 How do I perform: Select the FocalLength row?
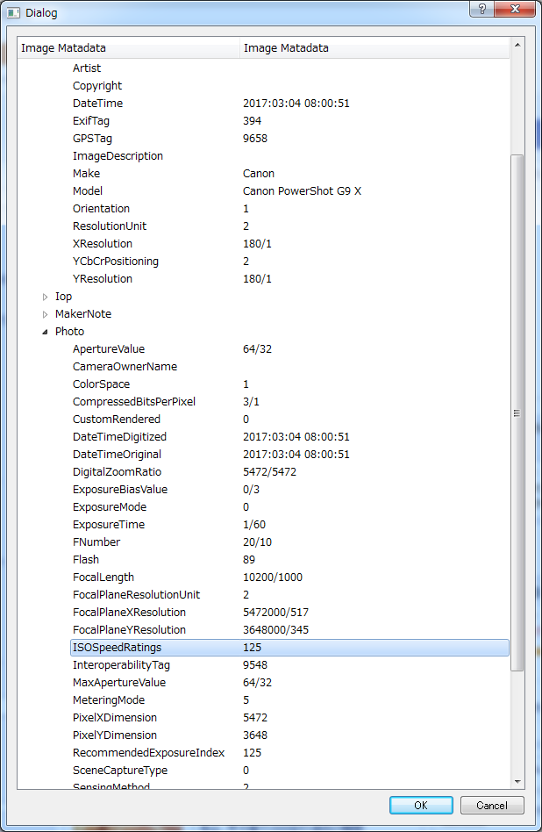(289, 577)
